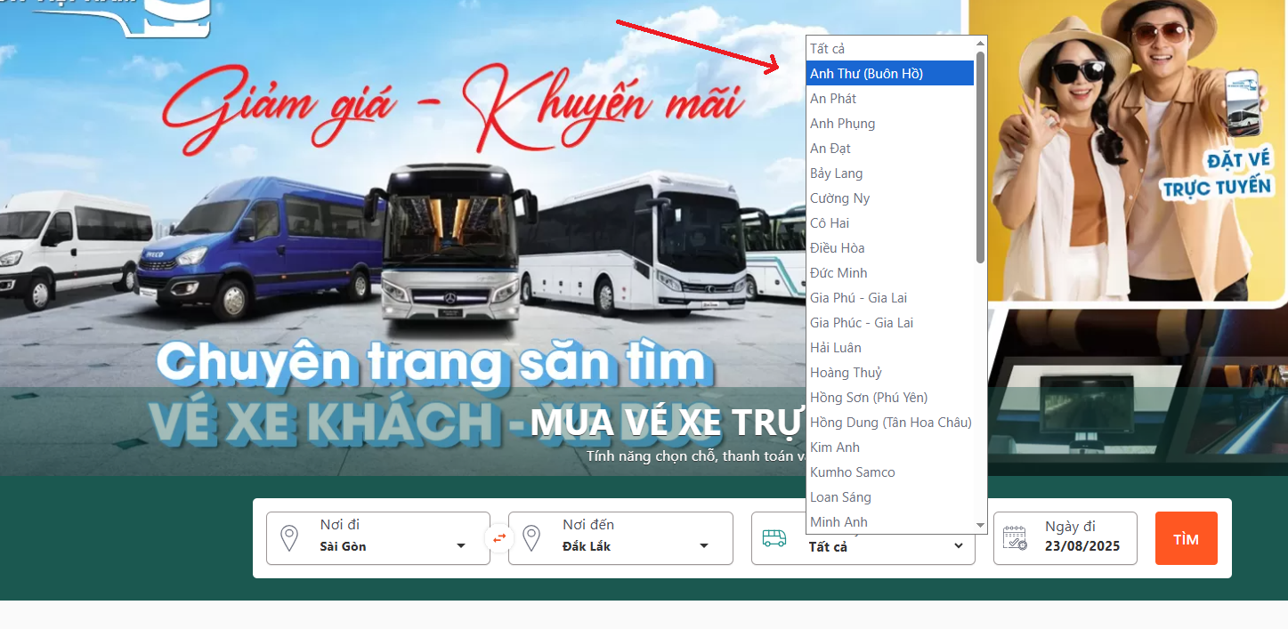Pick Anh Phụng bus operator
1288x629 pixels.
pos(890,124)
